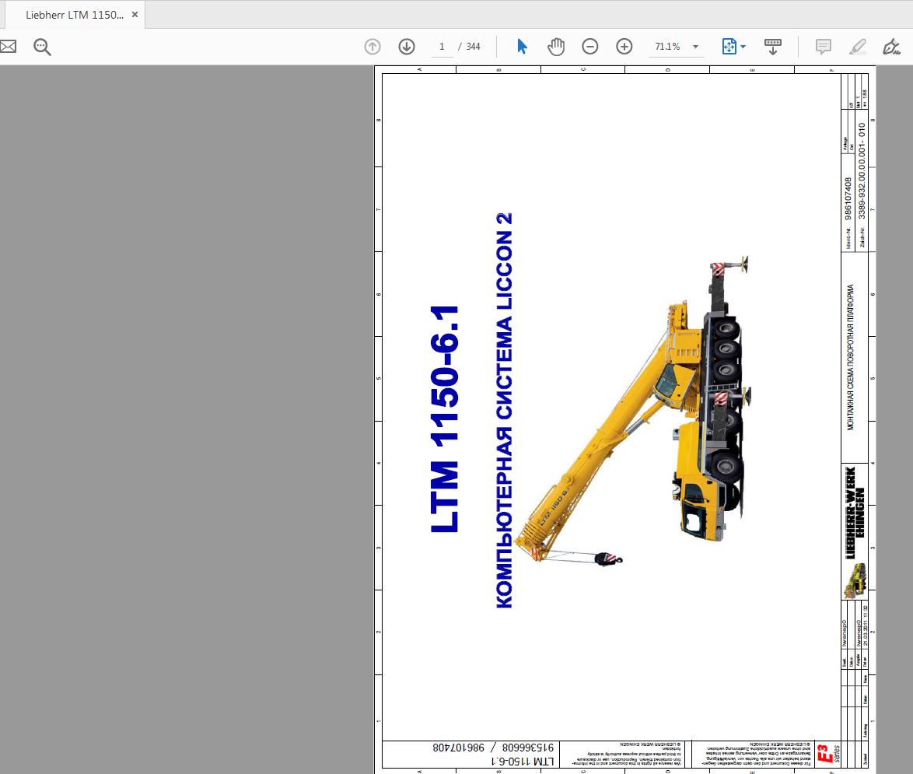
Task: Switch to the Liebherr LTM 1150 tab
Action: pyautogui.click(x=74, y=15)
